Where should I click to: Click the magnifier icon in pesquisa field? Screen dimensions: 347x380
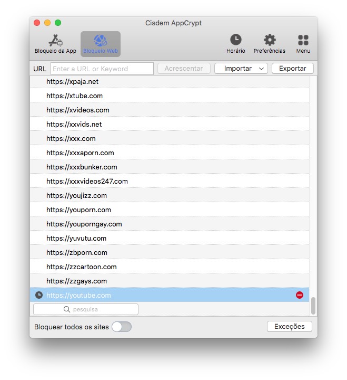tap(67, 309)
